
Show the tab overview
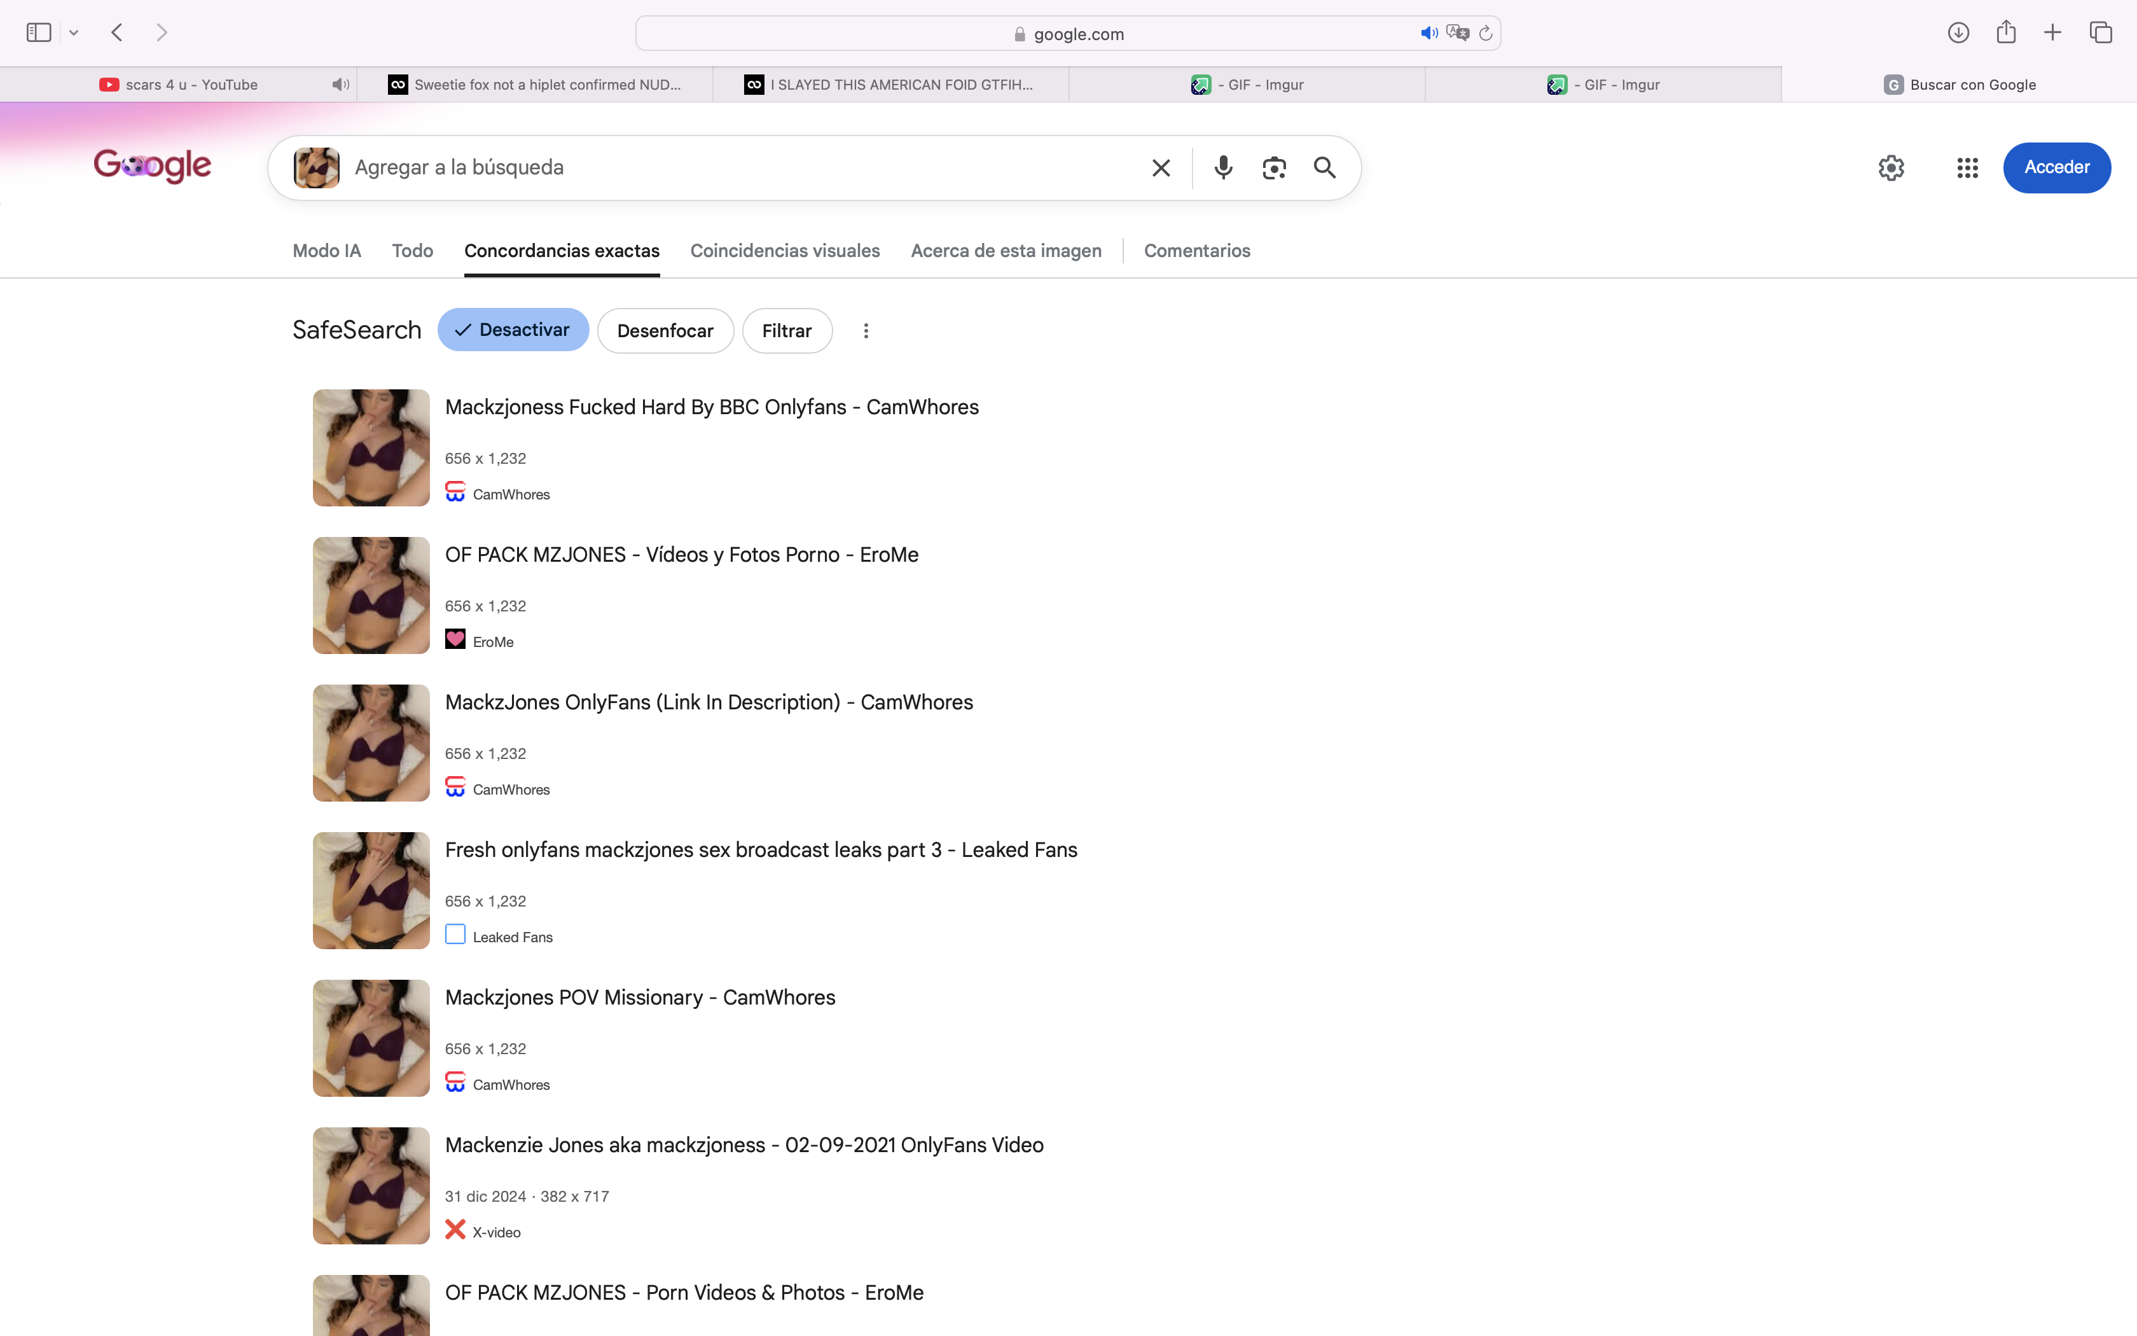click(2100, 32)
